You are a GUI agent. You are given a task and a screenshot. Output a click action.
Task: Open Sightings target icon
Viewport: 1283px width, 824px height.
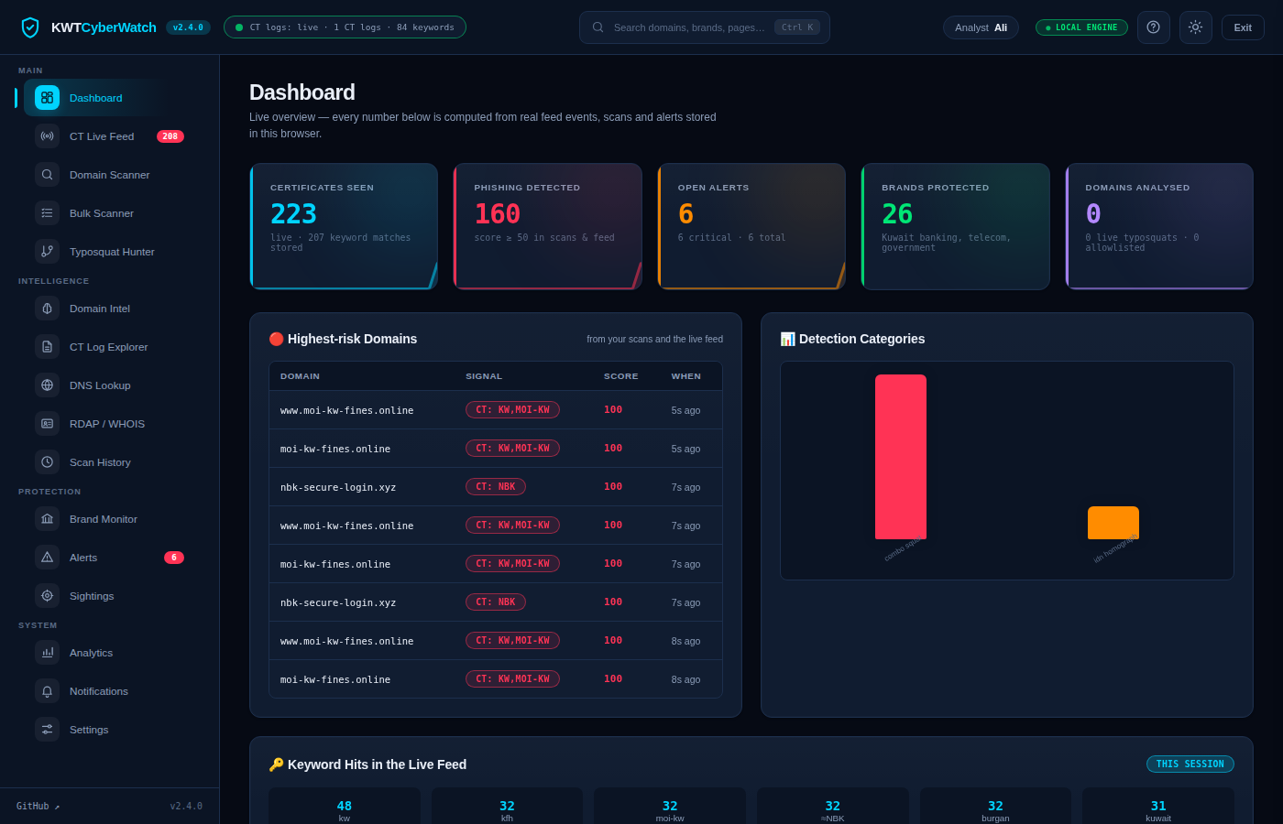tap(47, 596)
